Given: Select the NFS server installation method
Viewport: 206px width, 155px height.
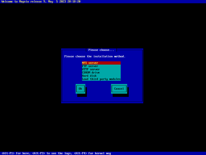Looking at the screenshot, I should point(90,63).
